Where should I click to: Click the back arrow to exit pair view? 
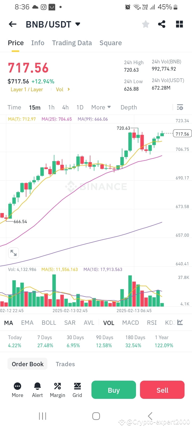pyautogui.click(x=12, y=24)
